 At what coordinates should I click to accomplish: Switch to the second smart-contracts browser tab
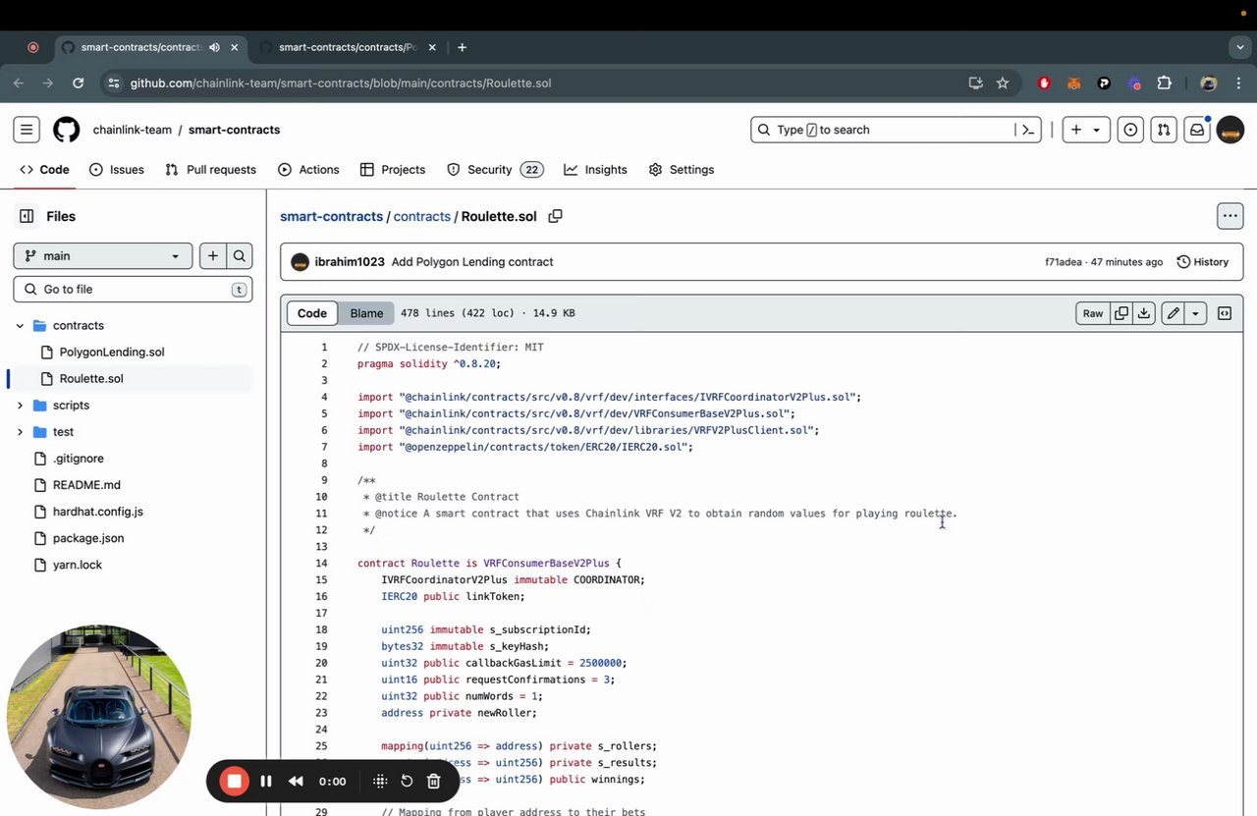[346, 47]
